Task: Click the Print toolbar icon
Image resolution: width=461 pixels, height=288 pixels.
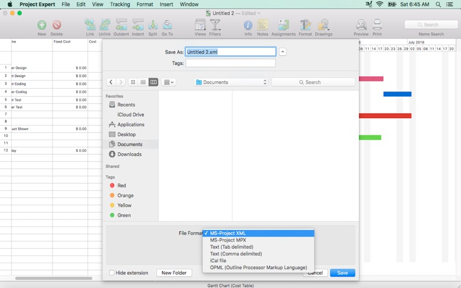Action: coord(377,25)
